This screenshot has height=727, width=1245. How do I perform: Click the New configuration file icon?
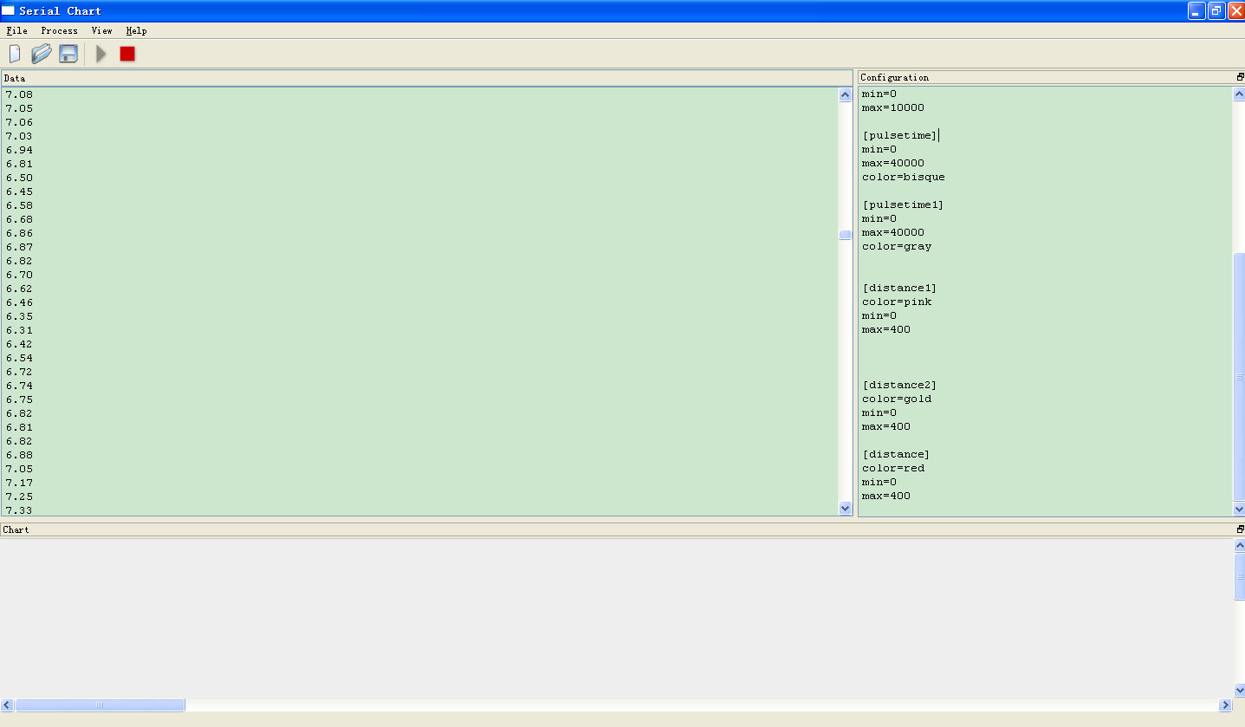(15, 54)
